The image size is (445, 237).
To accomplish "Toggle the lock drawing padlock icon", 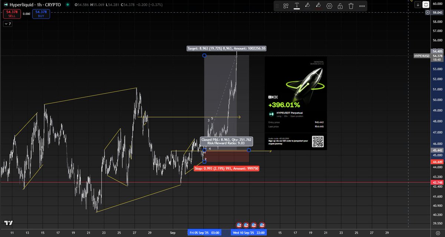I will point(340,6).
